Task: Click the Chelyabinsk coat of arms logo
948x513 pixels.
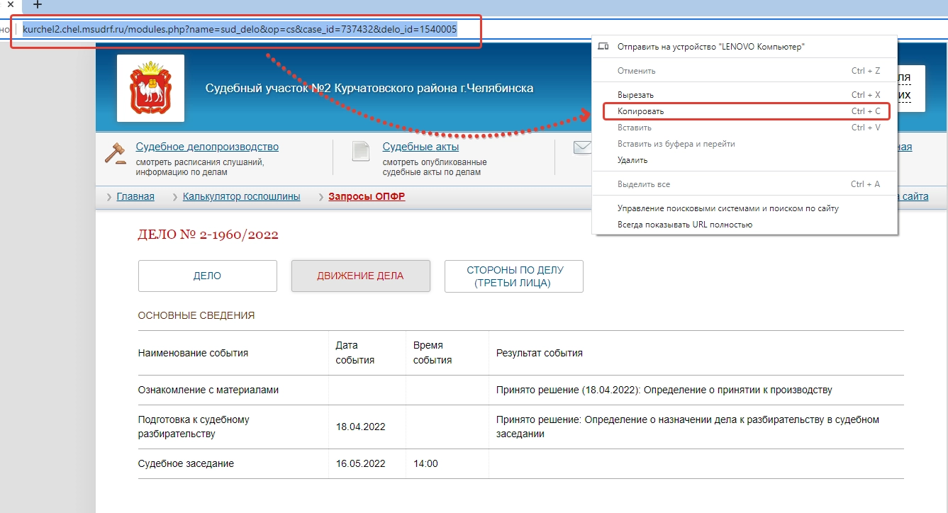Action: 150,89
